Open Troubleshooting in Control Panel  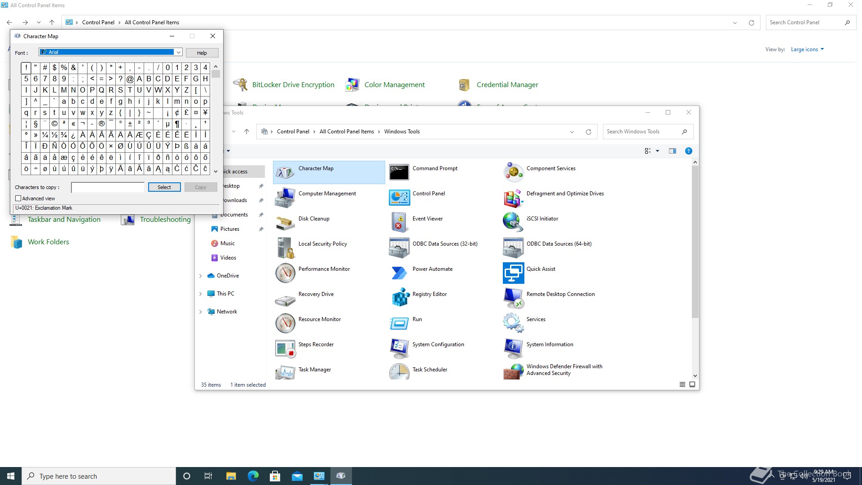pyautogui.click(x=165, y=219)
